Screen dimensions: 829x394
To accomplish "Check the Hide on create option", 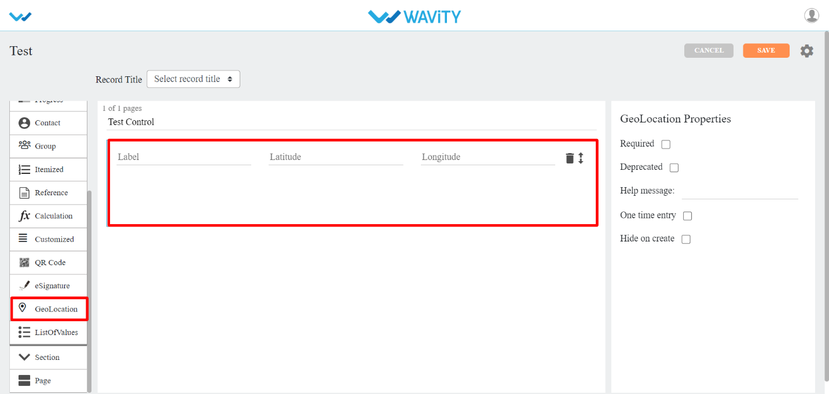I will coord(686,239).
